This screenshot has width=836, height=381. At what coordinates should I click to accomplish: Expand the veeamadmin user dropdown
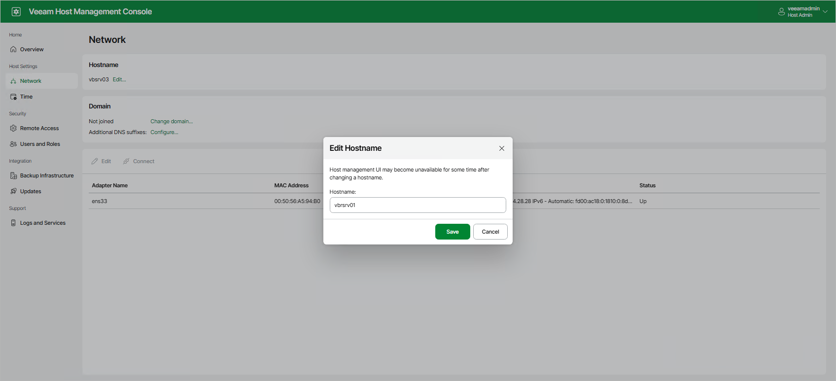(825, 12)
